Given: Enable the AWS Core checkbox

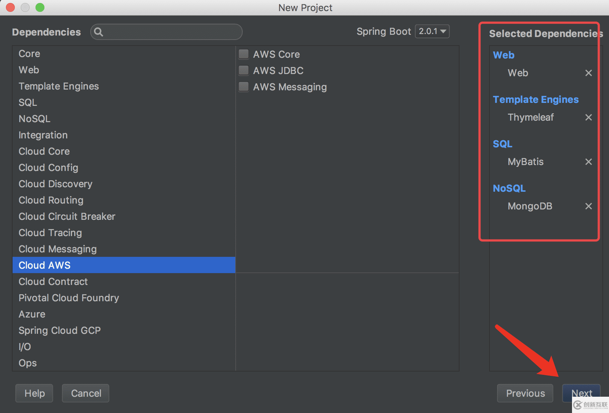Looking at the screenshot, I should pos(243,54).
